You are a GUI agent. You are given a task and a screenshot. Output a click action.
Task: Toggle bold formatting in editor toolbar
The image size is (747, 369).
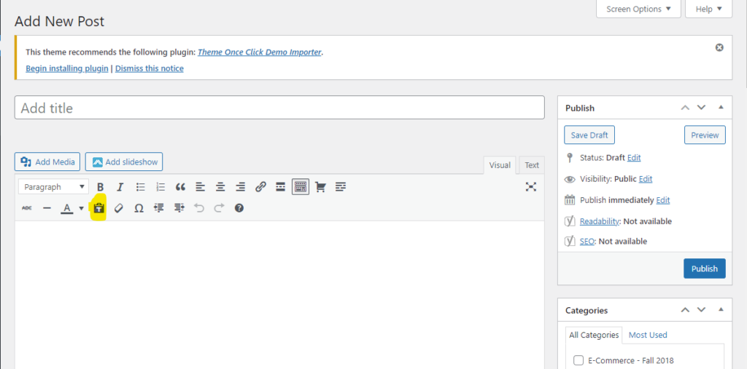tap(100, 187)
